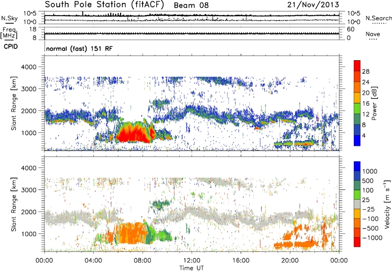Select the Velocity segment between 100 and 500
The width and height of the screenshot is (392, 271).
(x=357, y=185)
